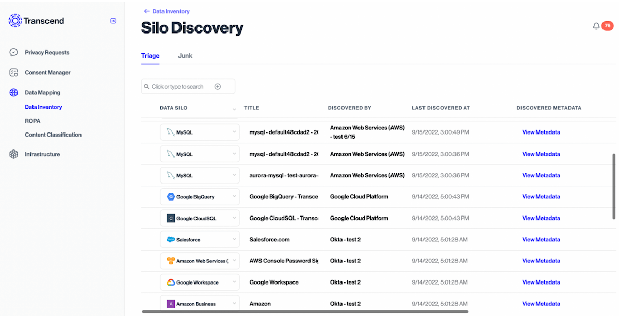Select the 'Google BigQuery - Transce' title cell
619x316 pixels.
284,197
